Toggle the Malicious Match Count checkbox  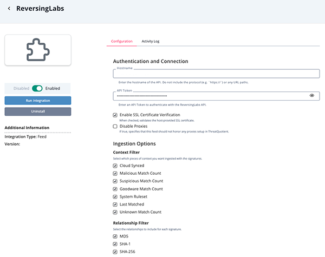(x=115, y=174)
